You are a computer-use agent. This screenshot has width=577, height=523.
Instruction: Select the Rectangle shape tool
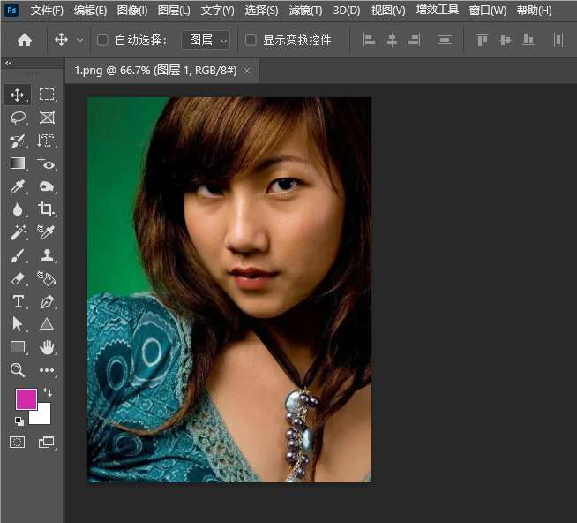coord(18,347)
